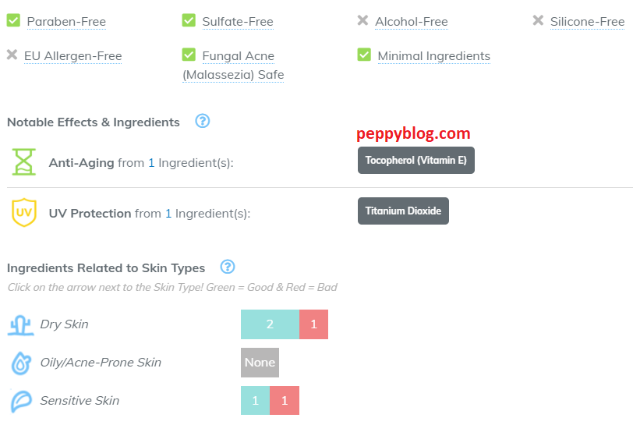Open help for Ingredients Related to Skin Types
Viewport: 633px width, 425px height.
coord(228,267)
